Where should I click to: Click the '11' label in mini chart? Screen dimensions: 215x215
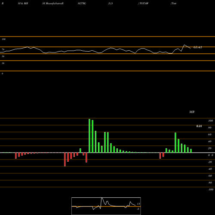tap(138, 204)
